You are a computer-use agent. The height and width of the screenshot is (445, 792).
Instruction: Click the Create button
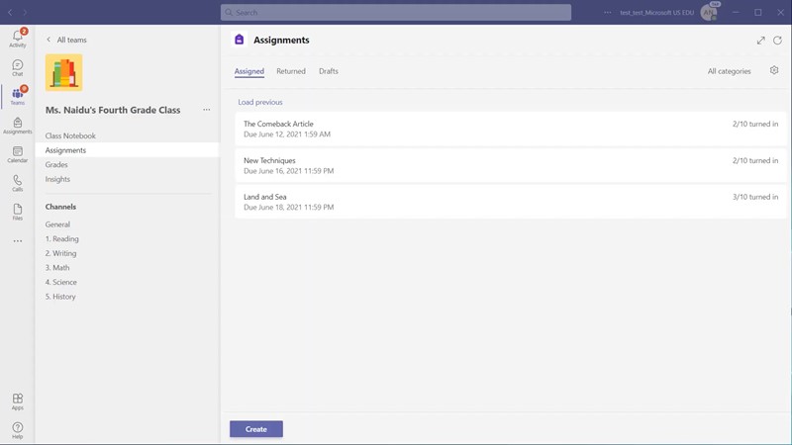click(x=256, y=429)
